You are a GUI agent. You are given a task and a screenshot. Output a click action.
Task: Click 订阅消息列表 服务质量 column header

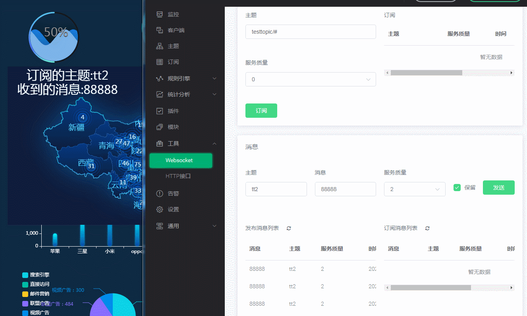(x=471, y=249)
